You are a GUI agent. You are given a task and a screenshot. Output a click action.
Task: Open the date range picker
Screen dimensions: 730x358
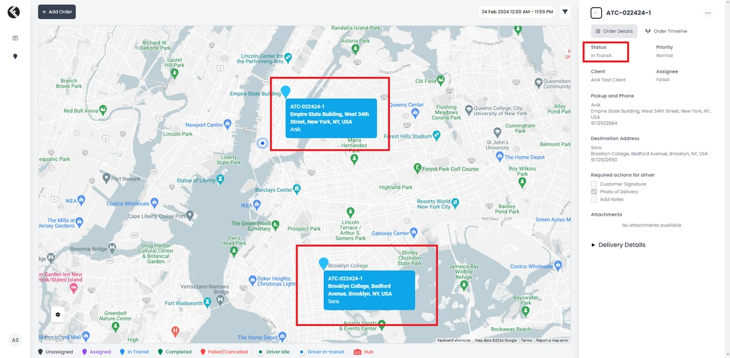click(x=517, y=12)
